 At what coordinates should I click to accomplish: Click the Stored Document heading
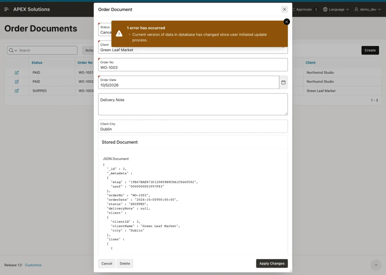[x=119, y=142]
